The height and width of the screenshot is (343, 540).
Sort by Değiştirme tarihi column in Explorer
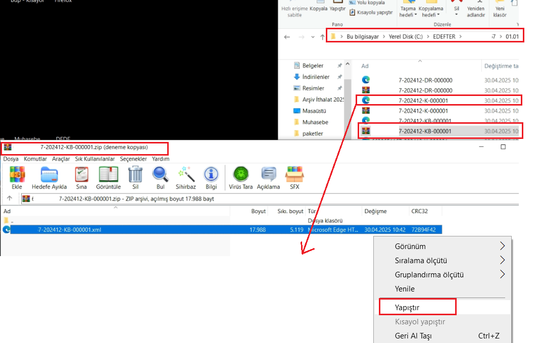point(501,66)
